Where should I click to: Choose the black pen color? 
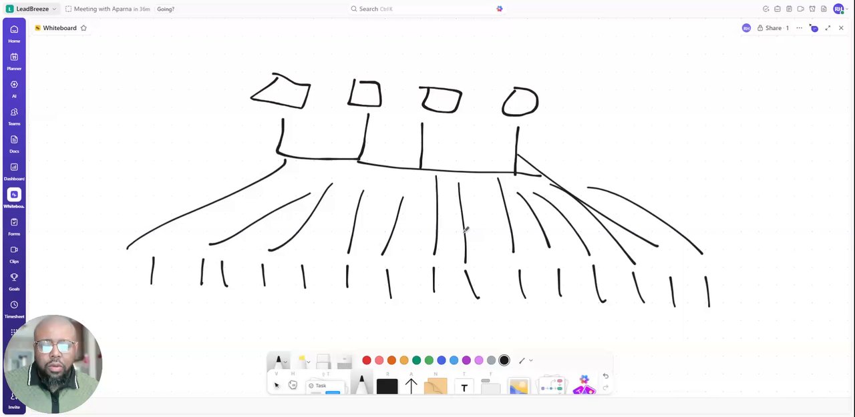[x=504, y=360]
